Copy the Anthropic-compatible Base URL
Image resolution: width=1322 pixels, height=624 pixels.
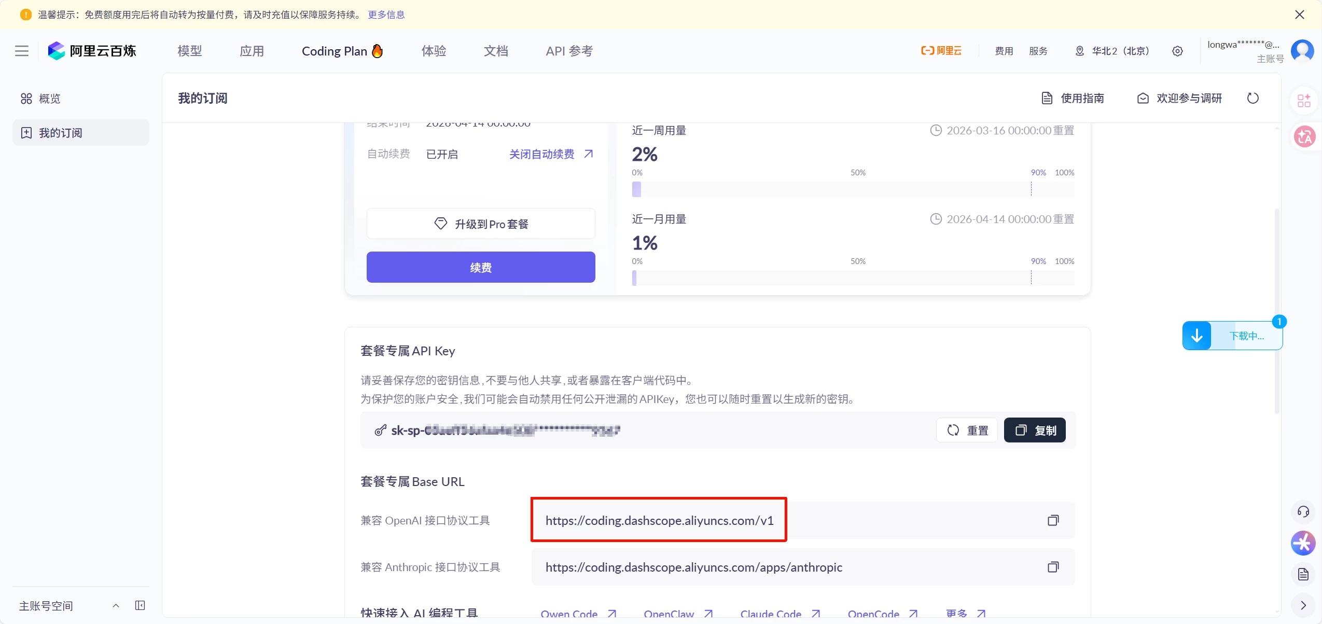[1053, 567]
